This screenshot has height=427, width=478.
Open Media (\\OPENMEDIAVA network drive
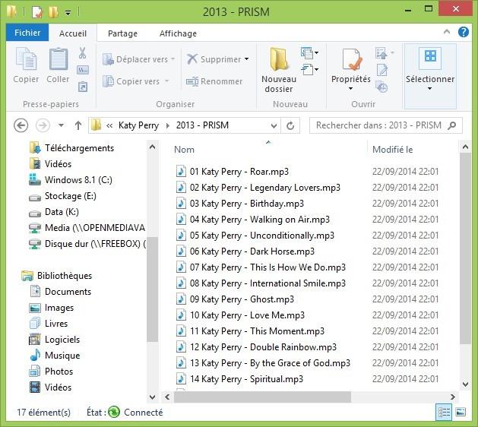[87, 228]
